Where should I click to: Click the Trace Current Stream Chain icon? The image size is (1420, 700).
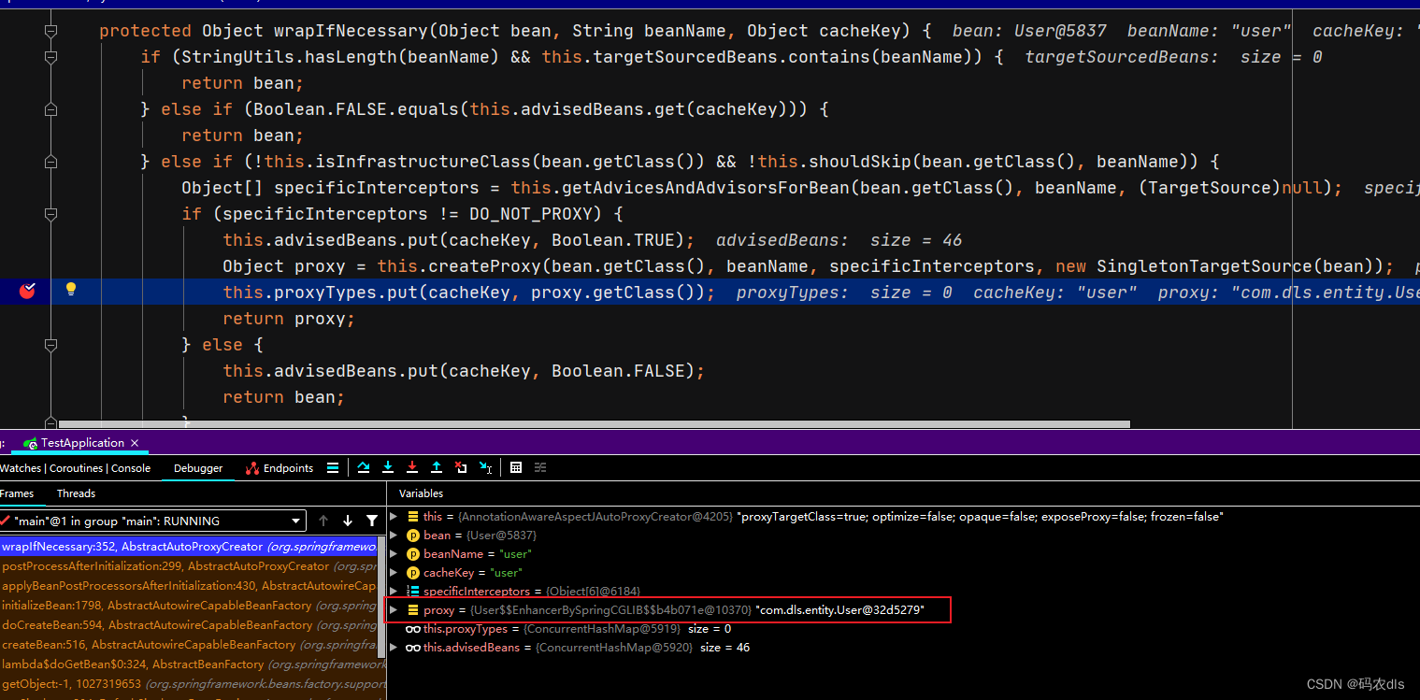(539, 467)
